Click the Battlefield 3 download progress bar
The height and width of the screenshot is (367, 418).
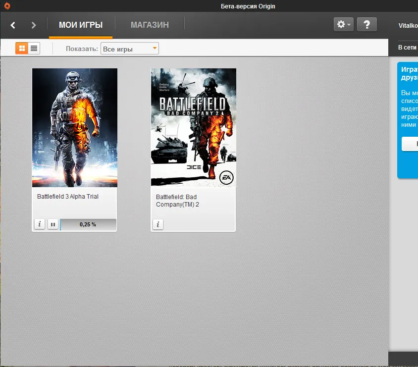88,224
